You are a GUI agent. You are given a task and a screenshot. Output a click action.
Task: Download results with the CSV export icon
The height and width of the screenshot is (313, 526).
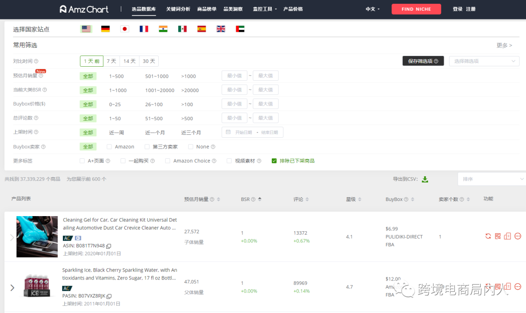point(425,179)
